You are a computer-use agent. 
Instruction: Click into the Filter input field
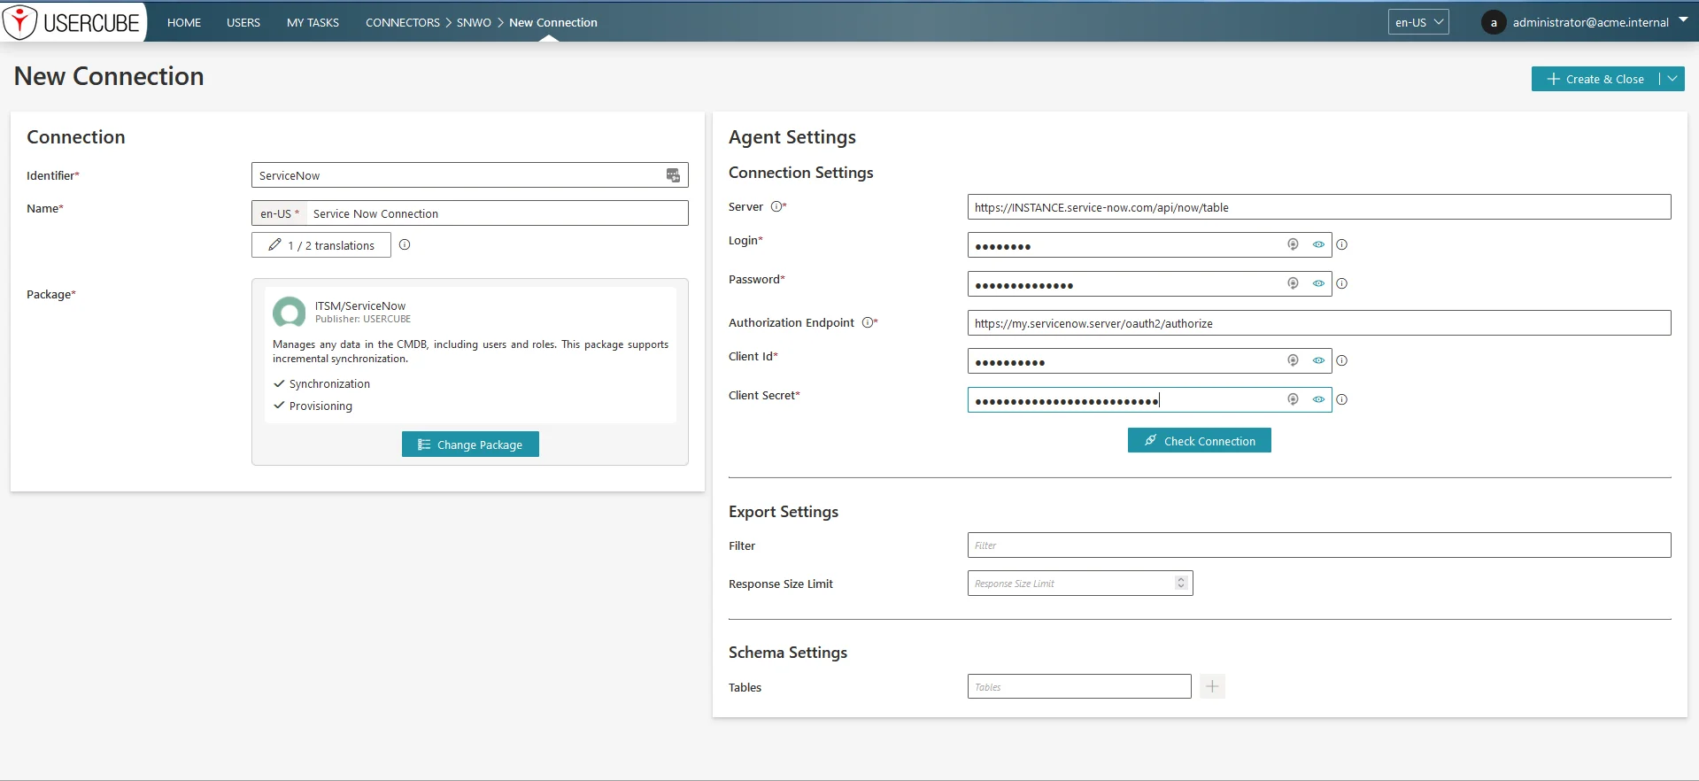pos(1319,545)
